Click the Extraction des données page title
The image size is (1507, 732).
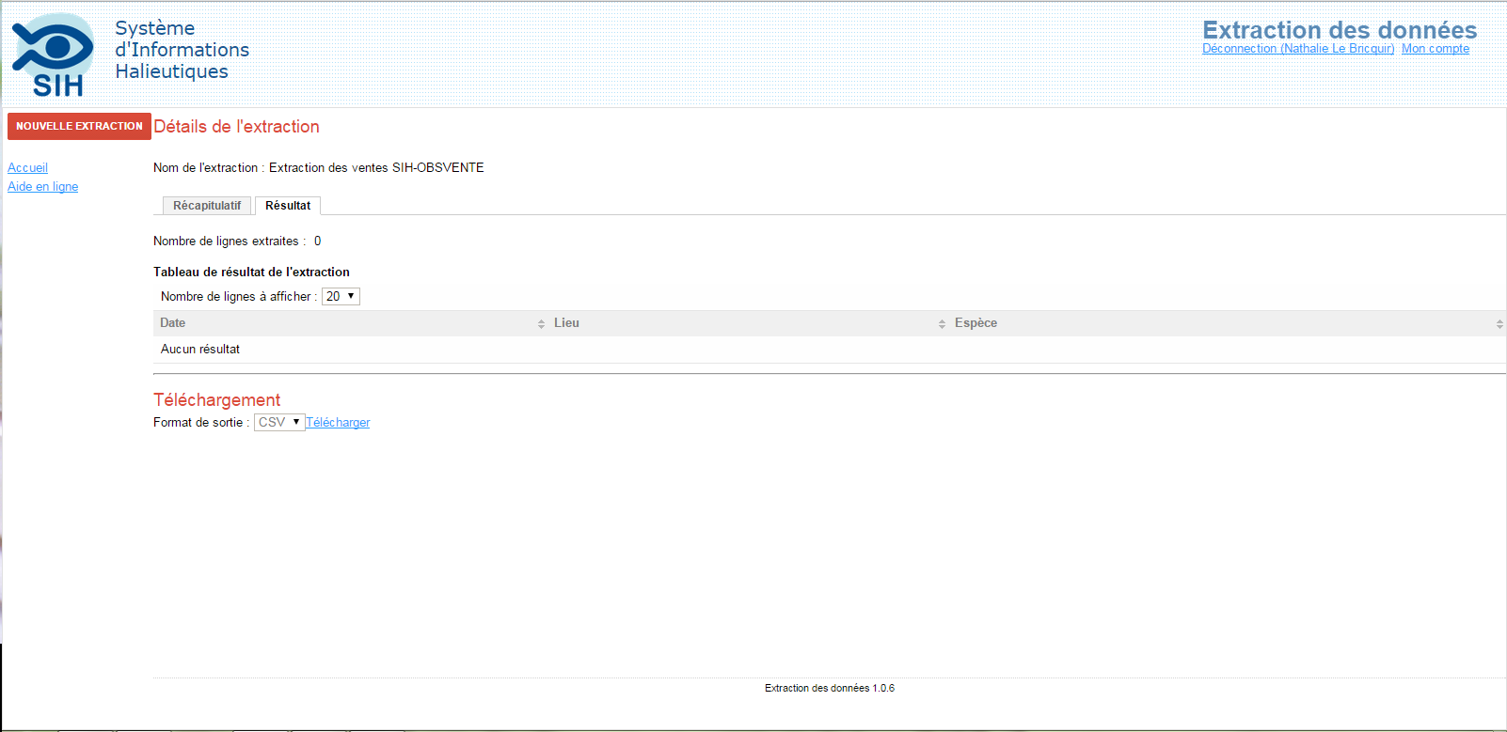point(1339,30)
